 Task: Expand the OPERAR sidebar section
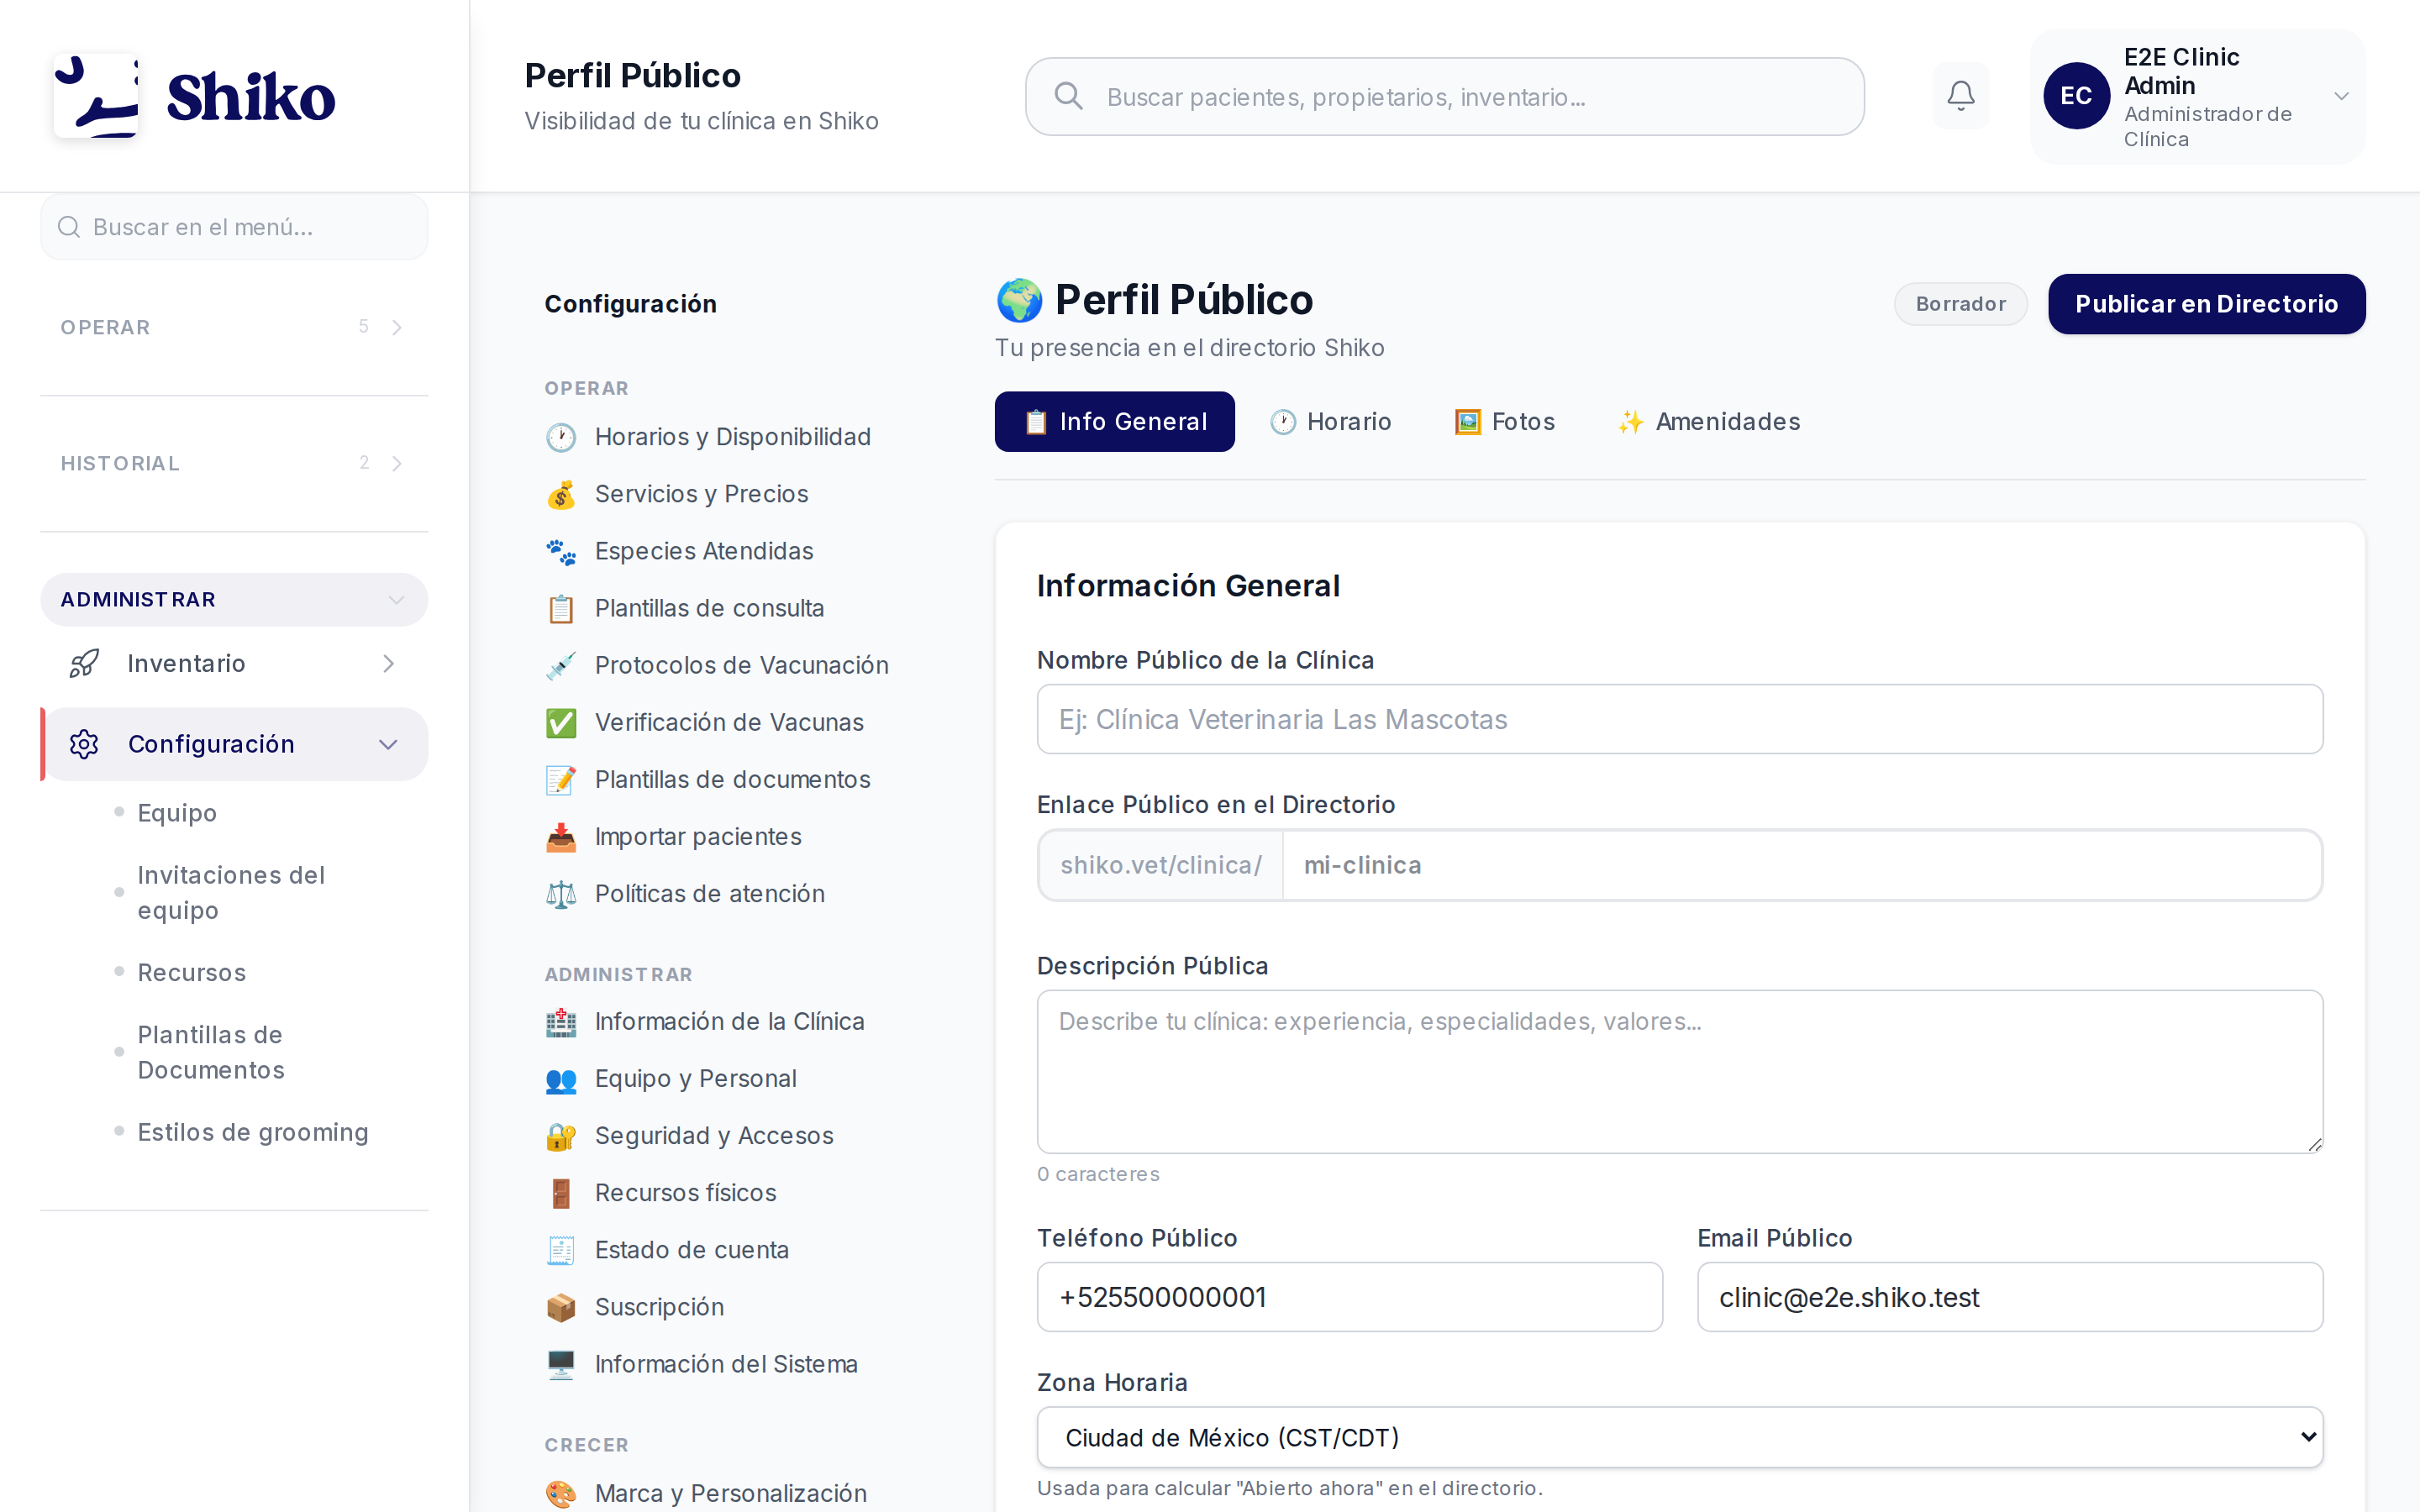coord(234,327)
